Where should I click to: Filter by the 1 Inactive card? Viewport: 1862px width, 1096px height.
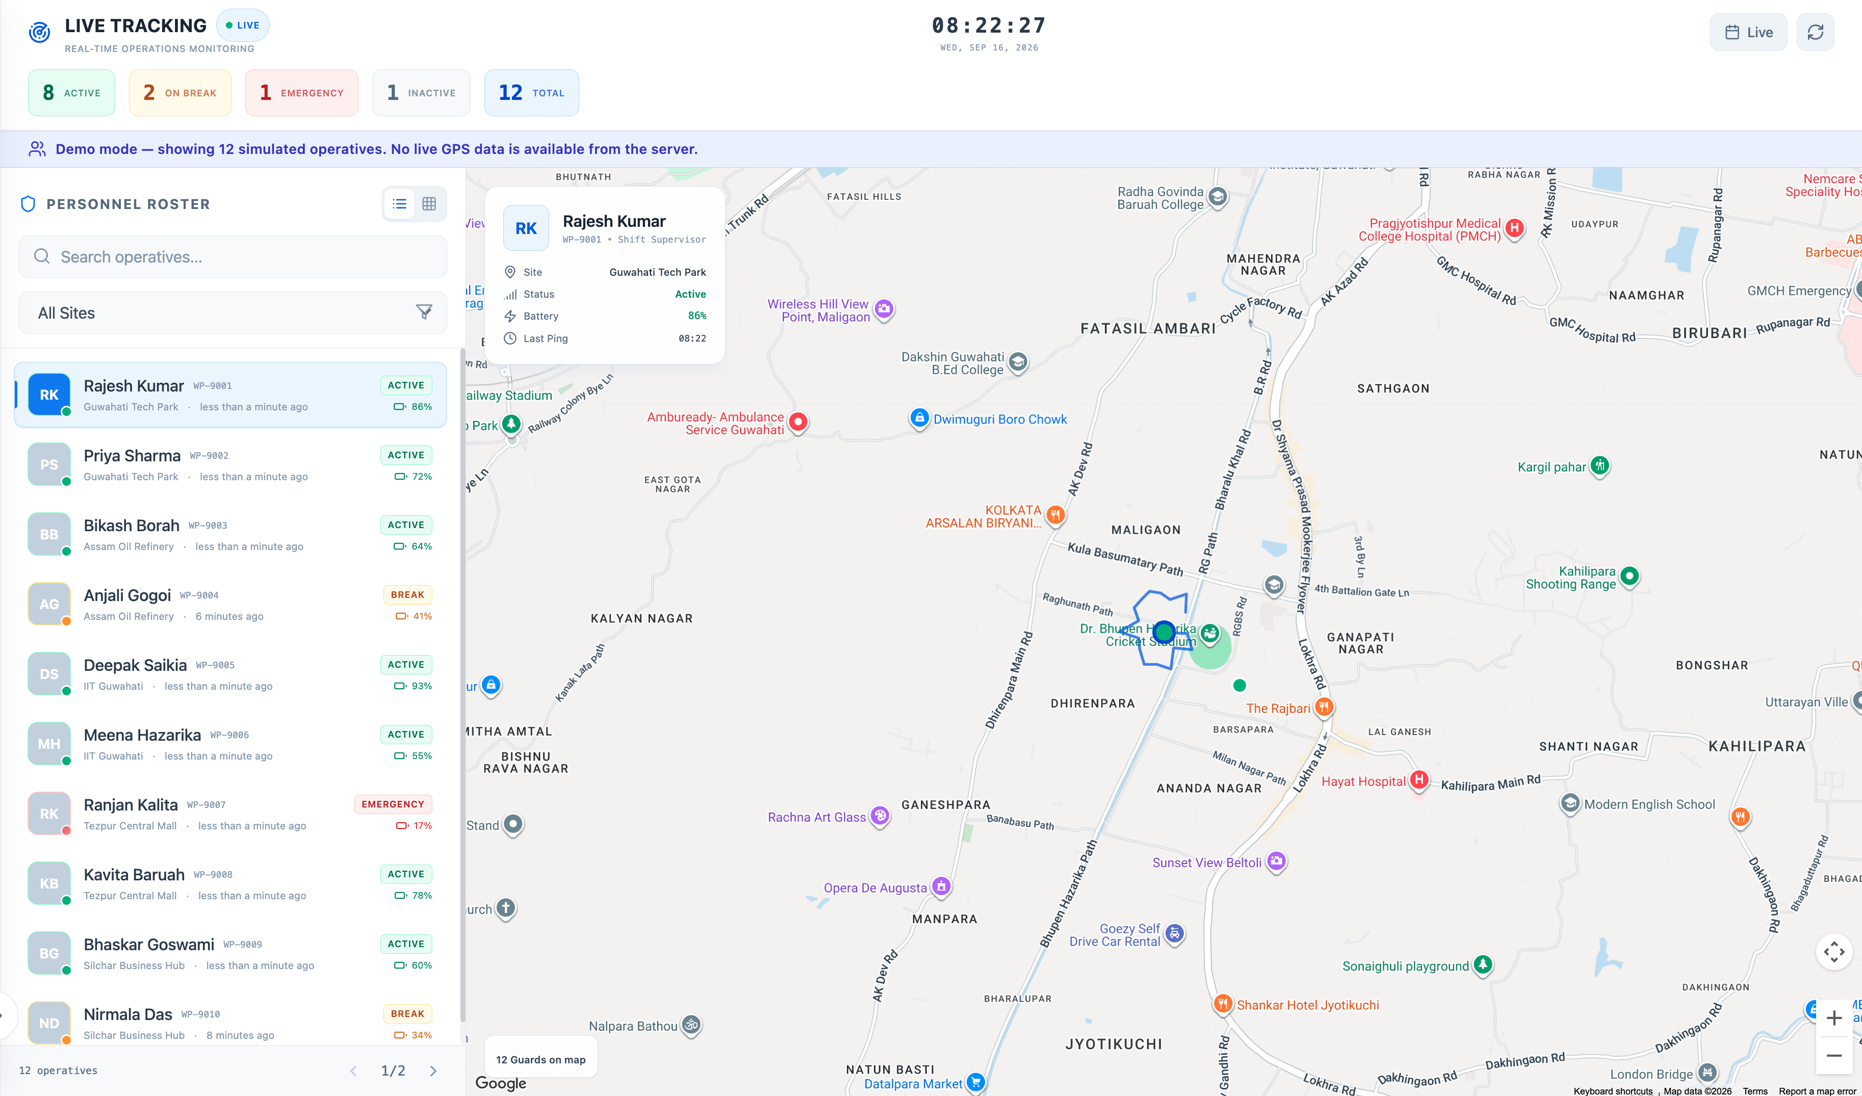click(x=421, y=93)
